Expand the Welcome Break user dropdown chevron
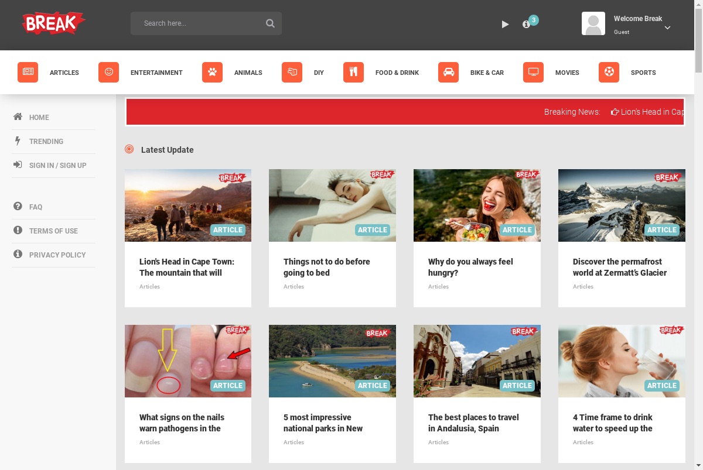 667,28
